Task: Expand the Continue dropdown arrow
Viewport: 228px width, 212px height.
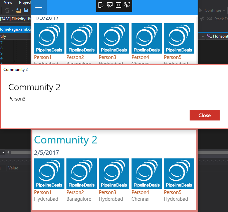Action: [224, 10]
